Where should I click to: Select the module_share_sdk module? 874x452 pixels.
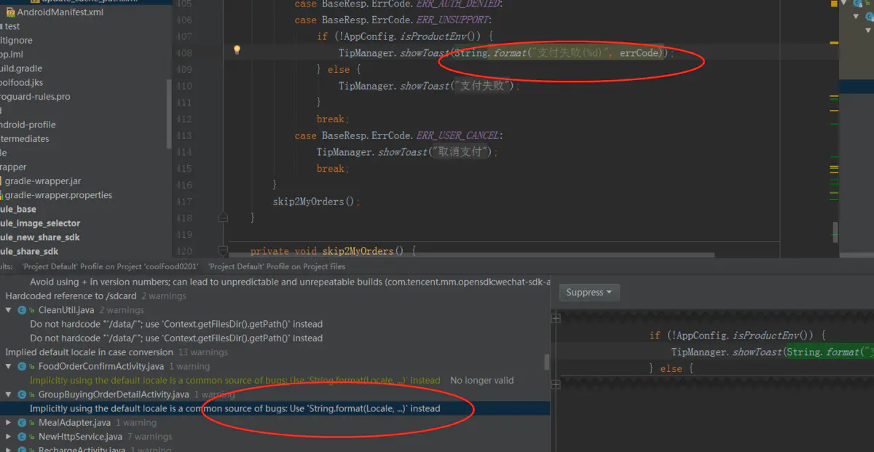coord(29,251)
